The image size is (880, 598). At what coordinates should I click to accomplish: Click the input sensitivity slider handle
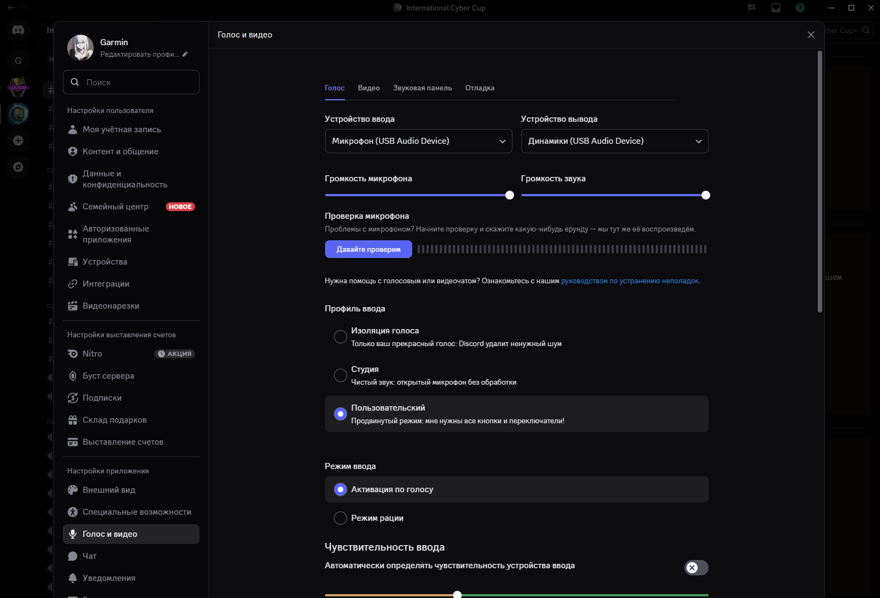(x=457, y=595)
